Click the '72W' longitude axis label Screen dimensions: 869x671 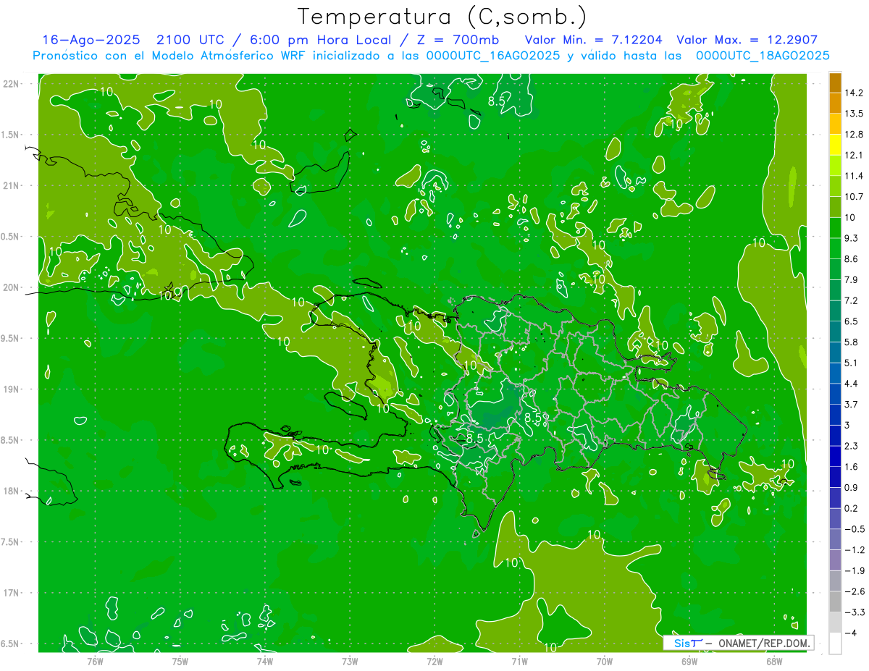click(434, 661)
